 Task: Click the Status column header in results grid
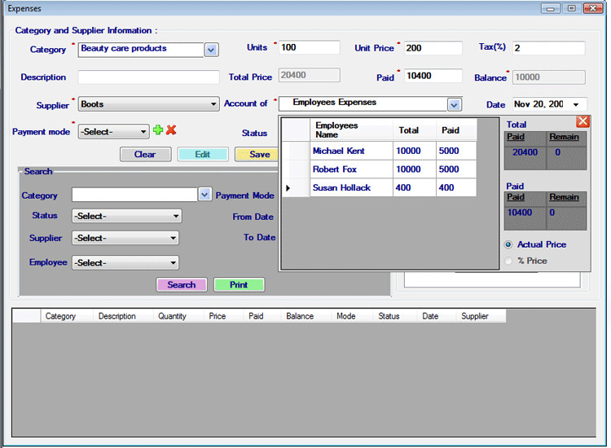[x=395, y=316]
